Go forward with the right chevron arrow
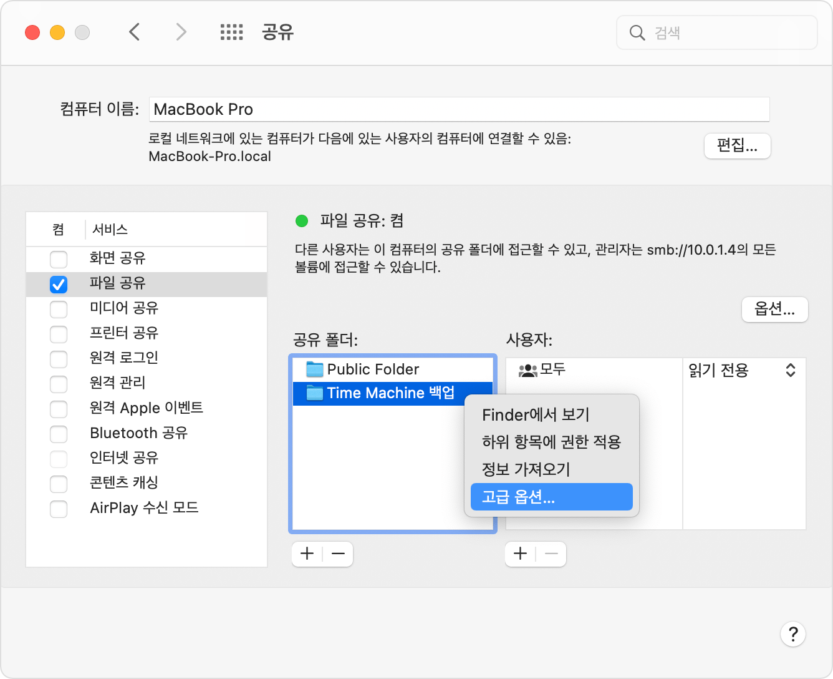Screen dimensions: 833x679 181,32
